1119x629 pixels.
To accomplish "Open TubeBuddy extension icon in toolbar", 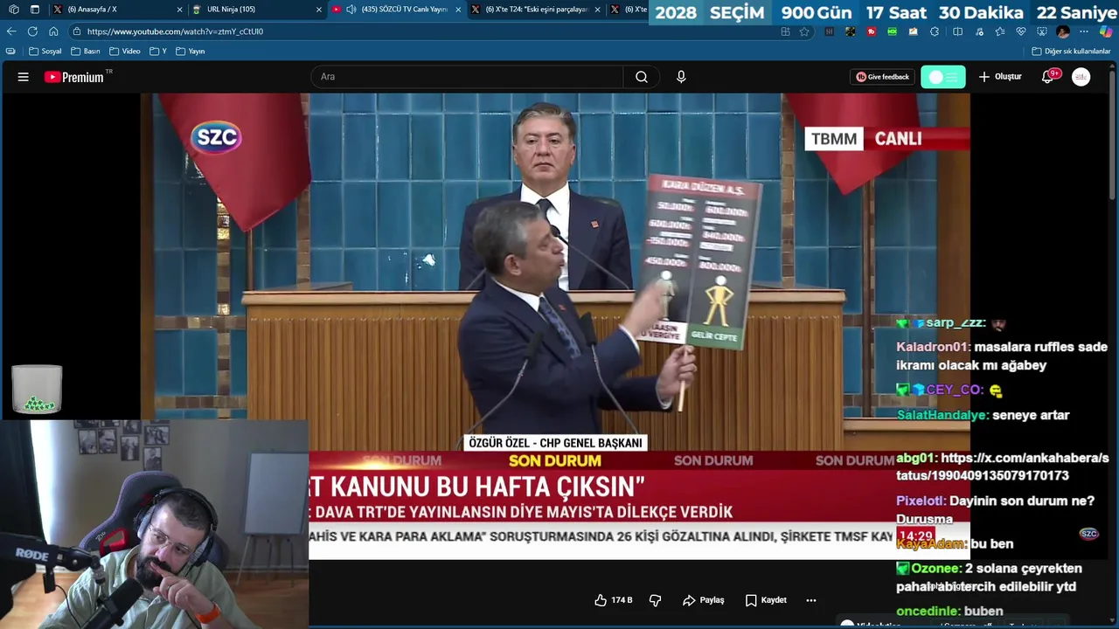I will pyautogui.click(x=871, y=31).
